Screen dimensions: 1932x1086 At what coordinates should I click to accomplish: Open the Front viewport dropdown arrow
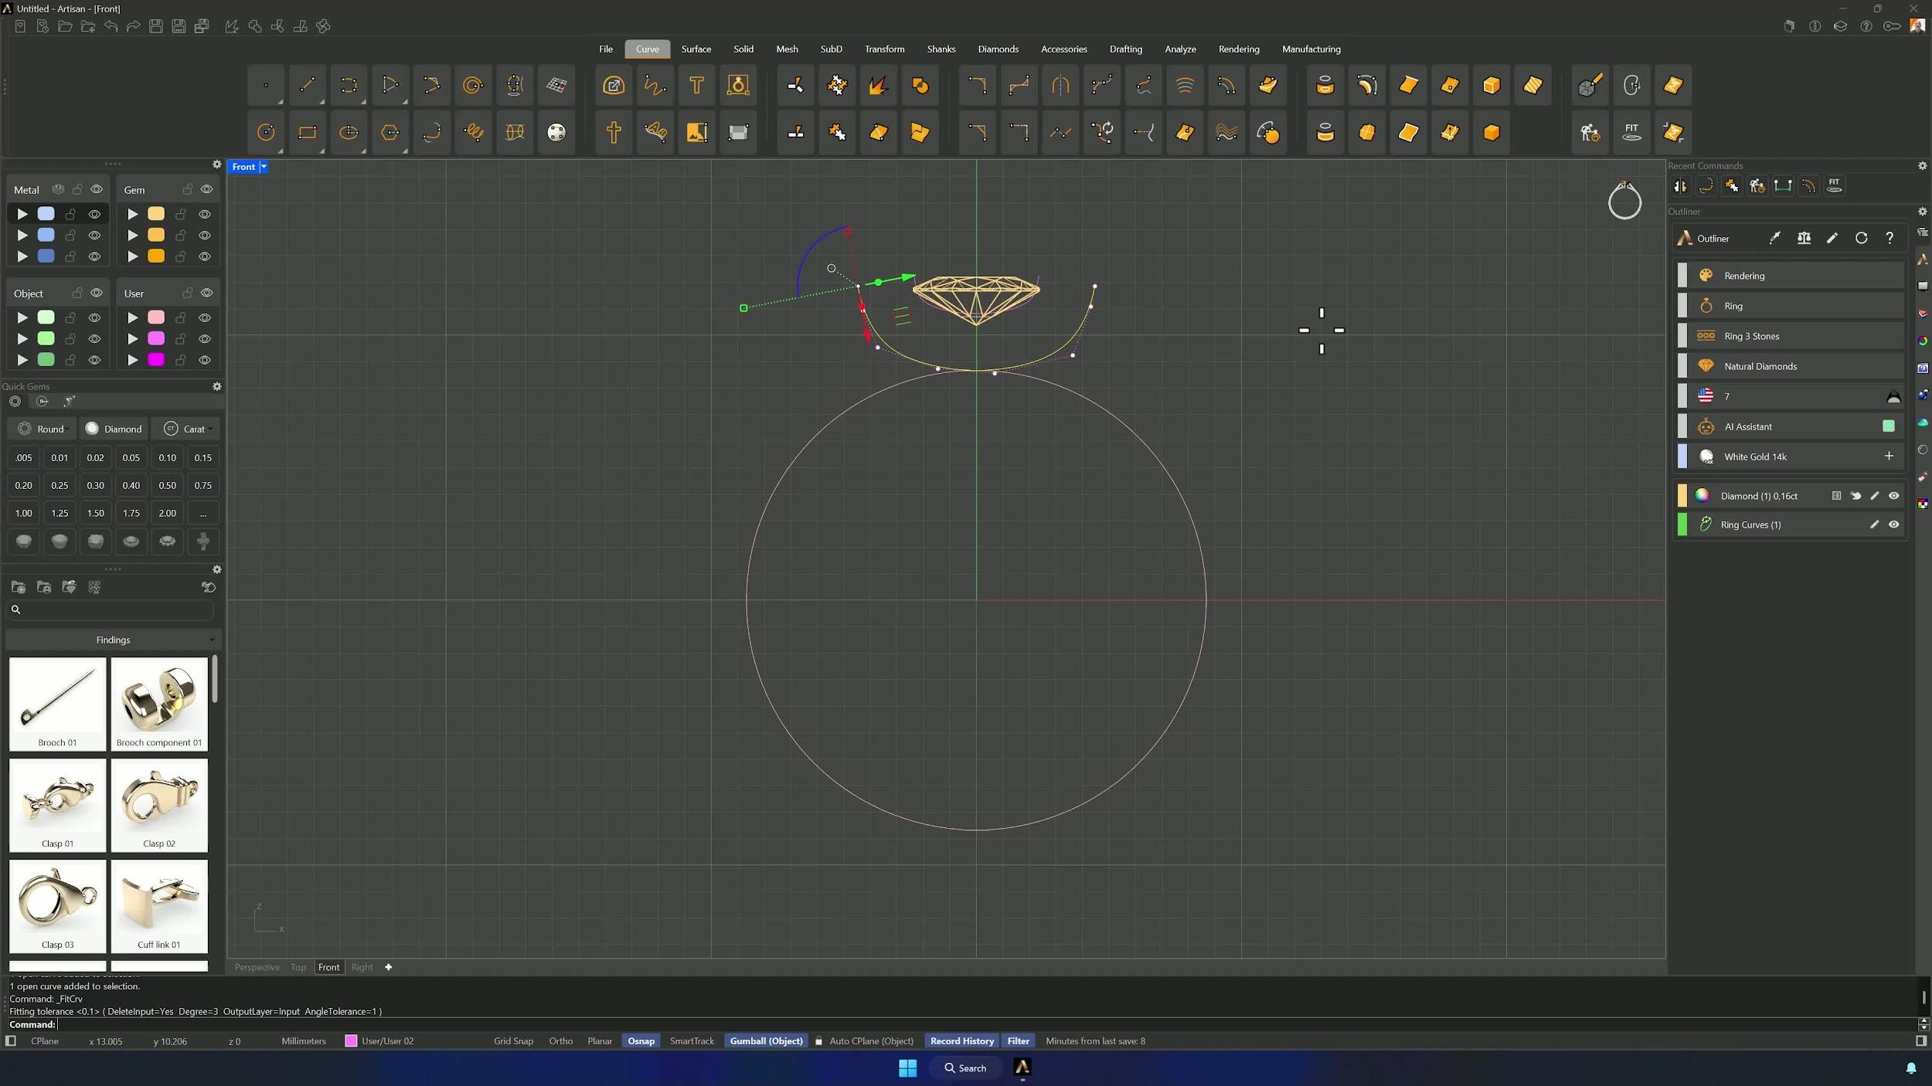[x=264, y=167]
